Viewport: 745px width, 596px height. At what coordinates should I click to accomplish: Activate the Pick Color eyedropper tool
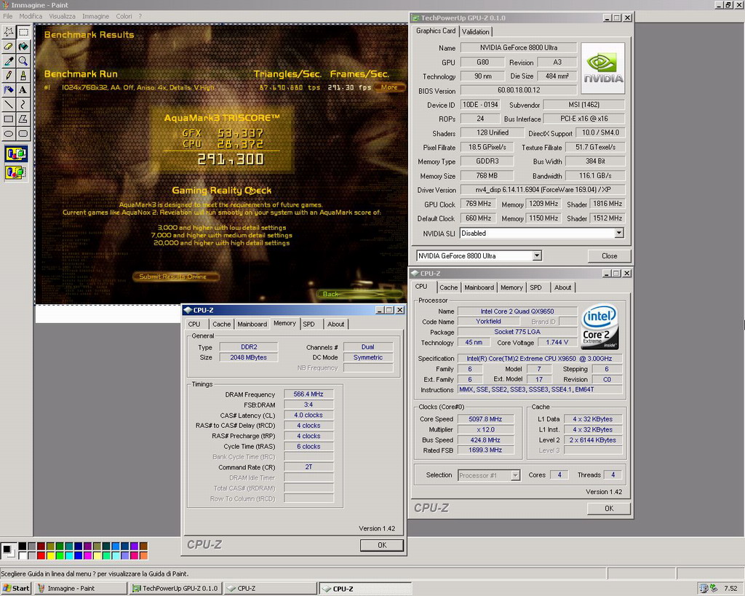(9, 61)
